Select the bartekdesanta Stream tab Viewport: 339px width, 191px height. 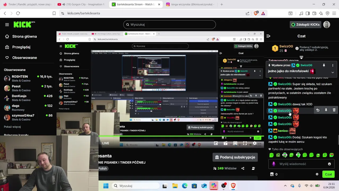[136, 4]
